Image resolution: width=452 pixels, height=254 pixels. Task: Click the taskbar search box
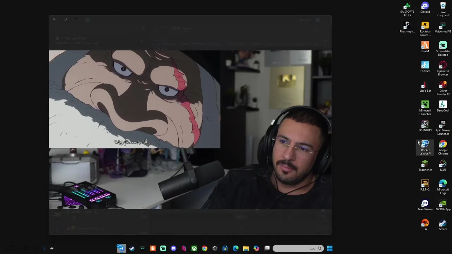click(298, 248)
